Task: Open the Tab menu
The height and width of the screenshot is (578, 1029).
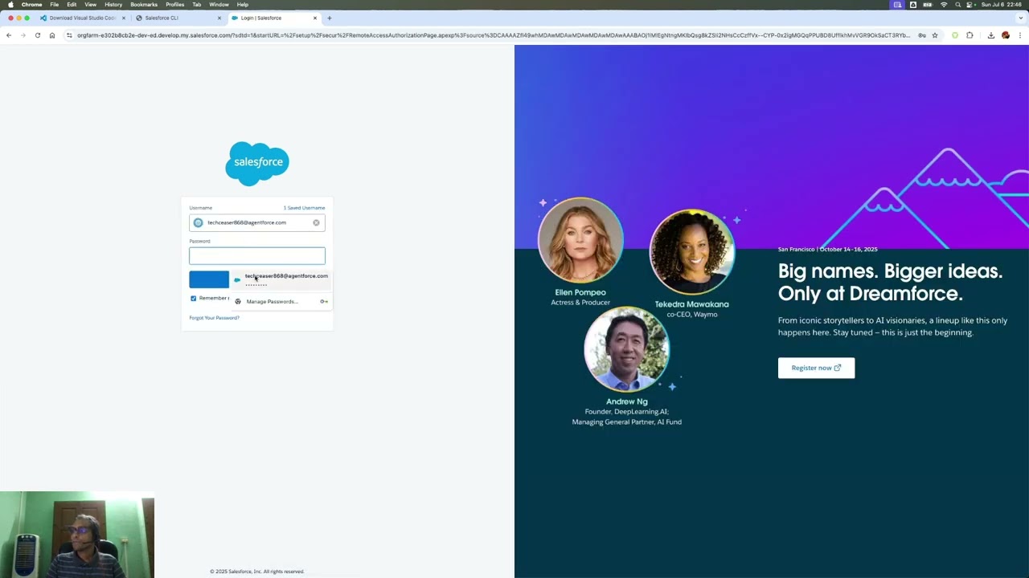Action: [196, 5]
